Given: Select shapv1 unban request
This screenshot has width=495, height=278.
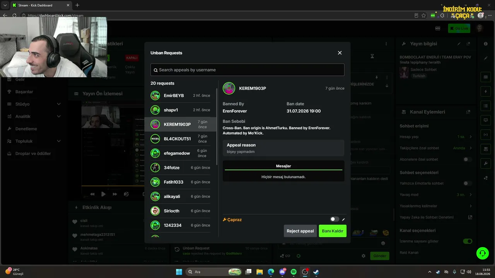Looking at the screenshot, I should point(180,110).
